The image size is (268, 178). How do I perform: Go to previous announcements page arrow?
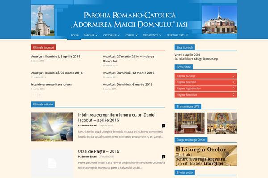(33, 95)
